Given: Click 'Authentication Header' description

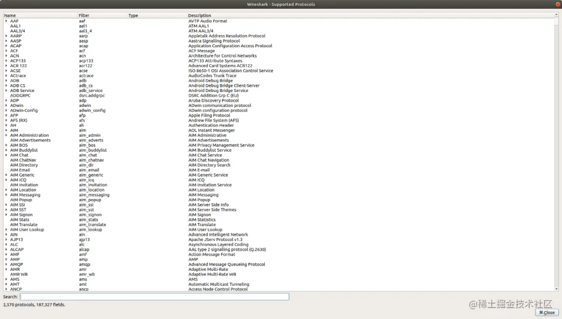Looking at the screenshot, I should pyautogui.click(x=211, y=126).
